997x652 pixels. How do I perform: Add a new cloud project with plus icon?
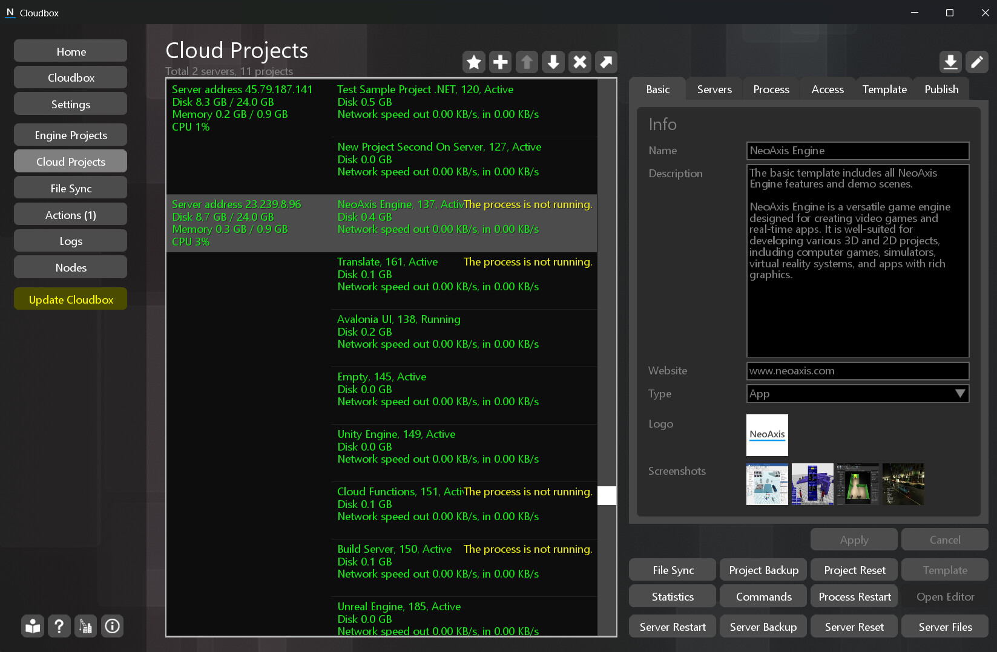[501, 62]
